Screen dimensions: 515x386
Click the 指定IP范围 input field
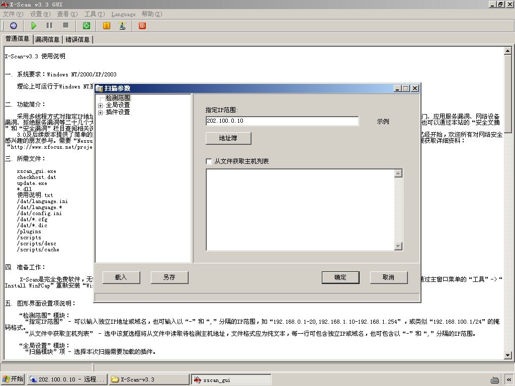(282, 121)
